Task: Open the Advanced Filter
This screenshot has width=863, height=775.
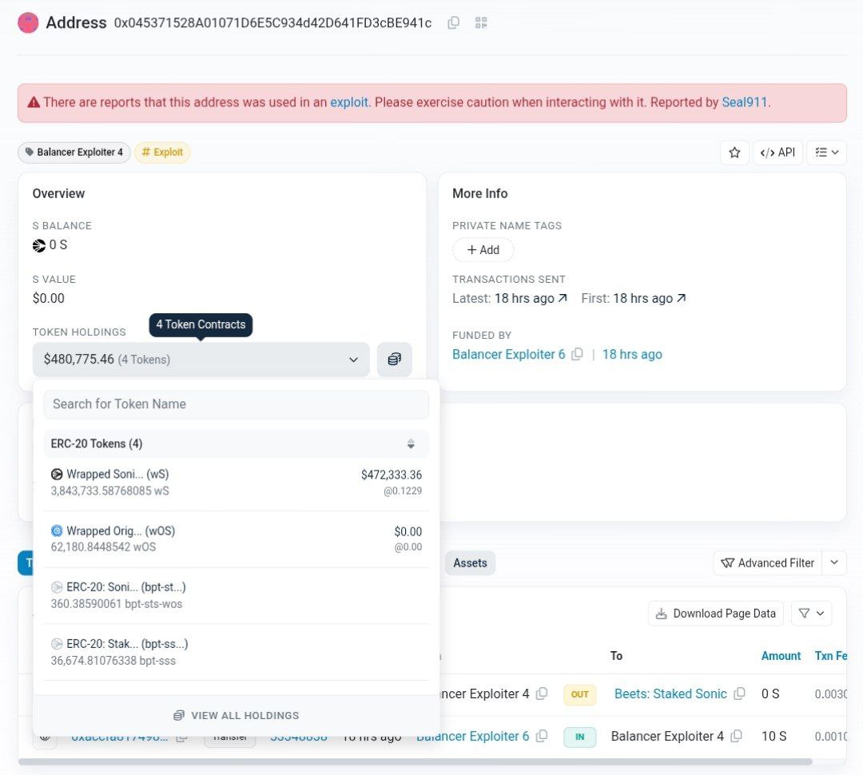Action: click(767, 563)
